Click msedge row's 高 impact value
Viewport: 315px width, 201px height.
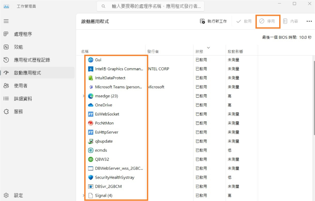click(x=229, y=96)
